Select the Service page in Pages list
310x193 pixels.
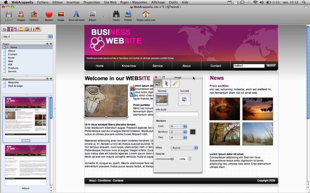click(27, 71)
